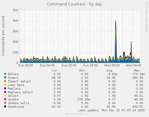This screenshot has height=117, width=149.
Task: Click the yellow Load Data legend swatch
Action: pyautogui.click(x=5, y=85)
